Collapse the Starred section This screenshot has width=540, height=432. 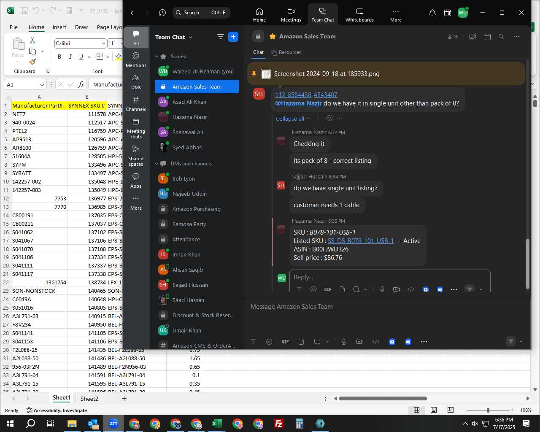(x=157, y=57)
